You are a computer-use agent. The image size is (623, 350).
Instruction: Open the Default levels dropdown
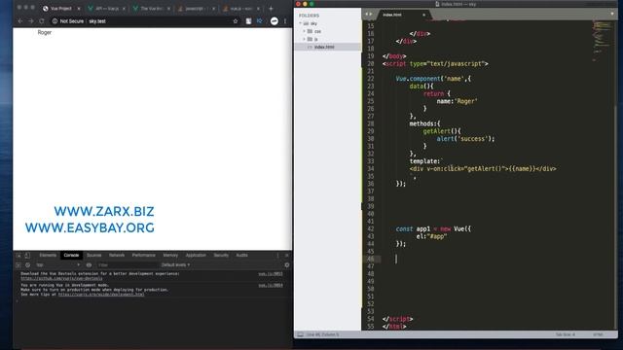click(175, 265)
